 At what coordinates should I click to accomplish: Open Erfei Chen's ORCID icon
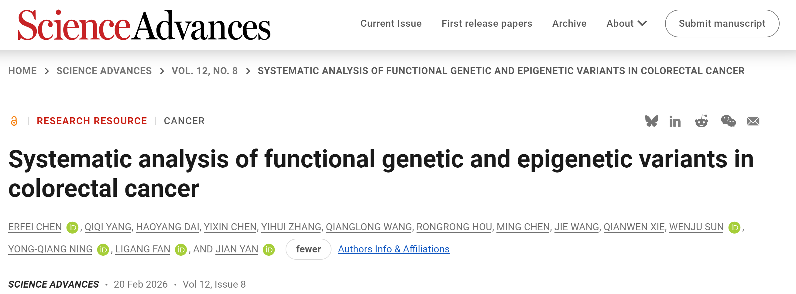[72, 227]
